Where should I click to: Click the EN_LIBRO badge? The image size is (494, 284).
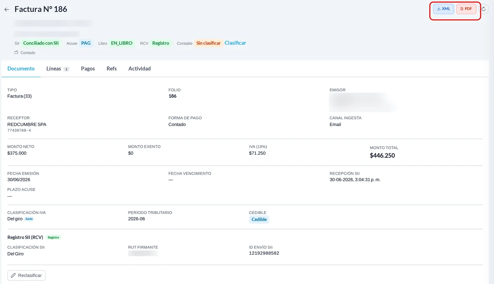tap(122, 43)
